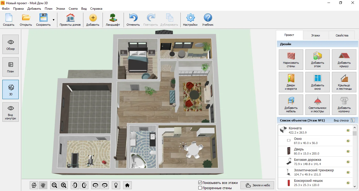Open the Файл menu
The height and width of the screenshot is (191, 359).
(6, 9)
